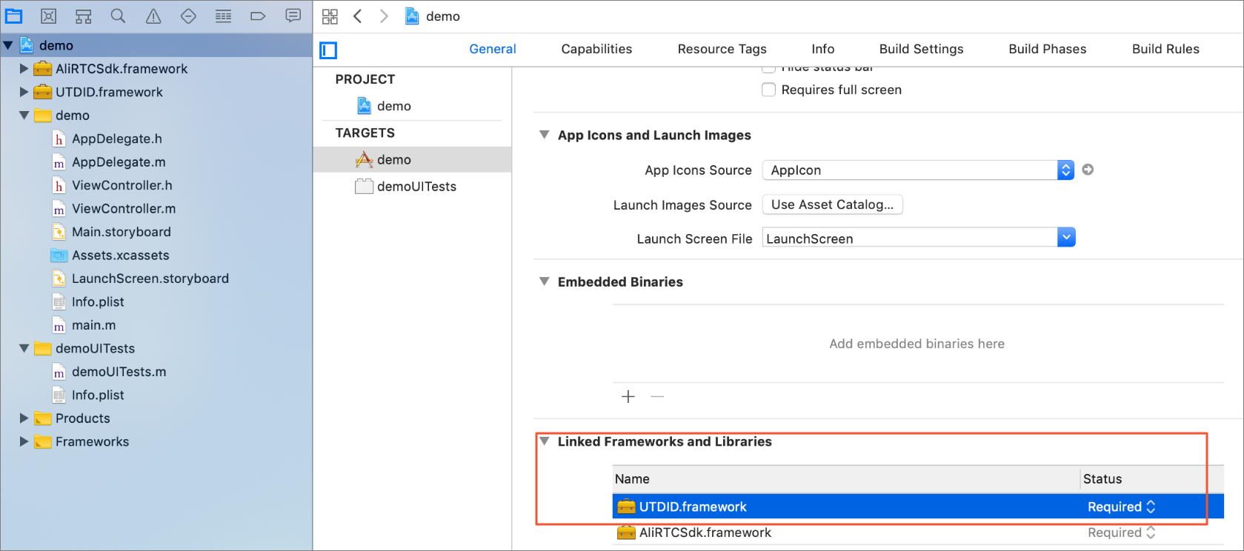Expand AliRTCSdk.framework in navigator

tap(24, 69)
